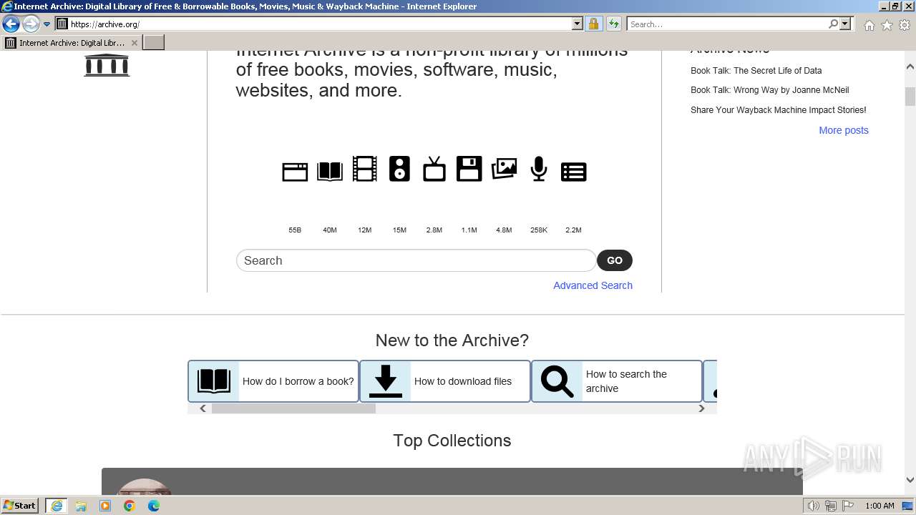
Task: Click the magnifying glass search card icon
Action: tap(557, 381)
